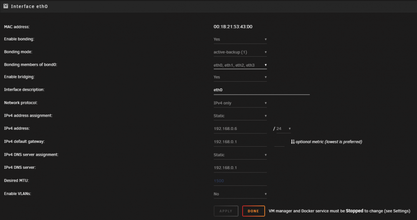Click the "IPv4 DNS server:" label

click(20, 167)
